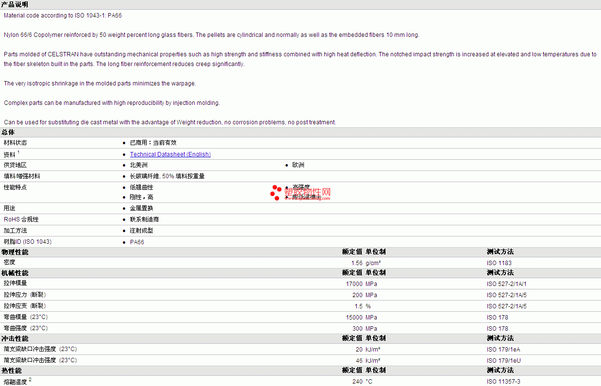Select the 200 value in 拉伸应力 row

coord(358,295)
